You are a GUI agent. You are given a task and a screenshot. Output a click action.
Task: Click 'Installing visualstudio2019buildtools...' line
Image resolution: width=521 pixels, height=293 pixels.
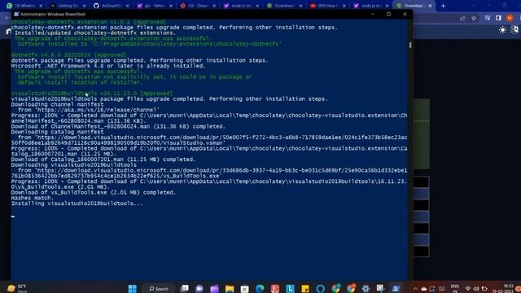77,203
